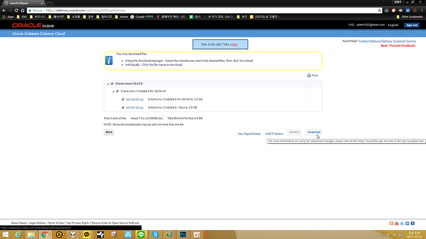Open the Apps shortcut in bookmarks bar
426x239 pixels.
8,17
